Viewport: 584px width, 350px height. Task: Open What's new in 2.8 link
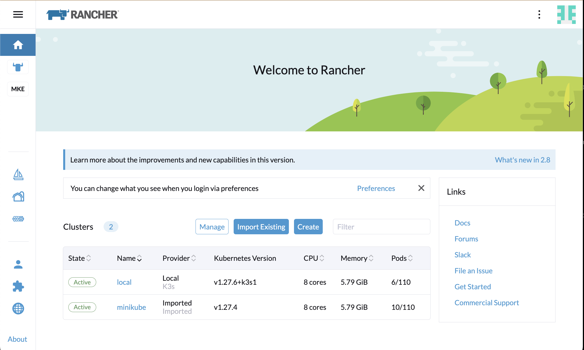(x=523, y=160)
